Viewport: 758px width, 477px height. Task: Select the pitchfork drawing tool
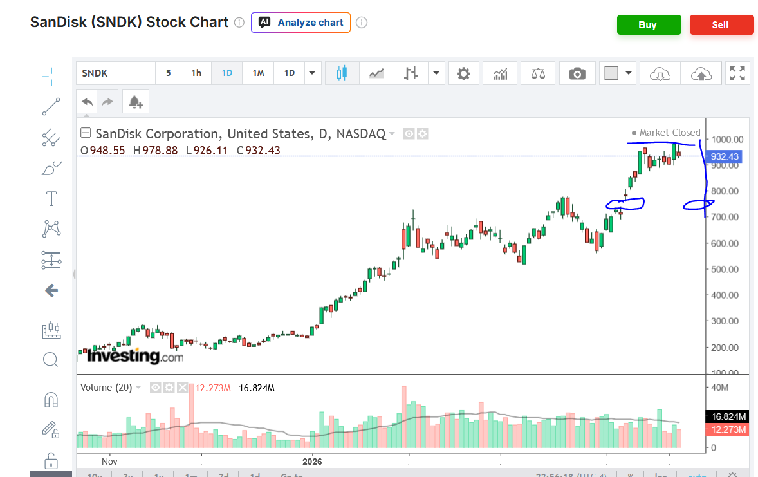(x=51, y=138)
